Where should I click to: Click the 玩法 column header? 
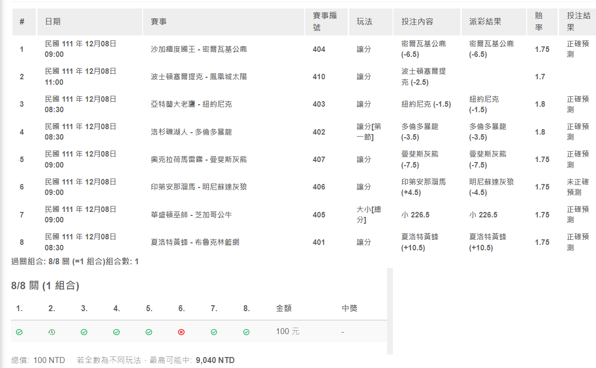(x=371, y=21)
